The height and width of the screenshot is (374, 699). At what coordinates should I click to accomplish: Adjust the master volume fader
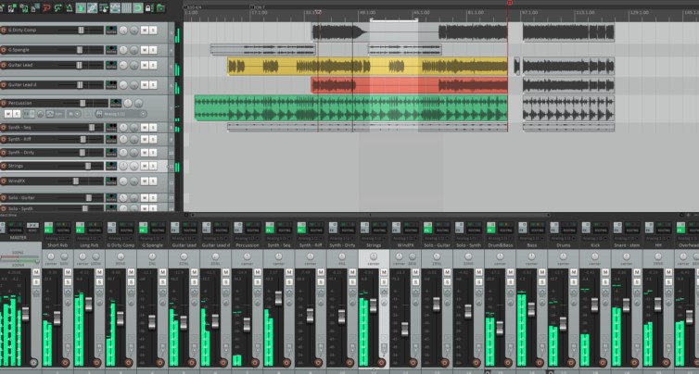(25, 314)
